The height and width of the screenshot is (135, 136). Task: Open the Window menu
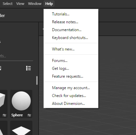[x=35, y=4]
